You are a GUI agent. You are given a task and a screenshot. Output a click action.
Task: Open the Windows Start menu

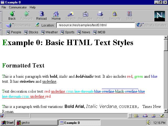click(8, 123)
